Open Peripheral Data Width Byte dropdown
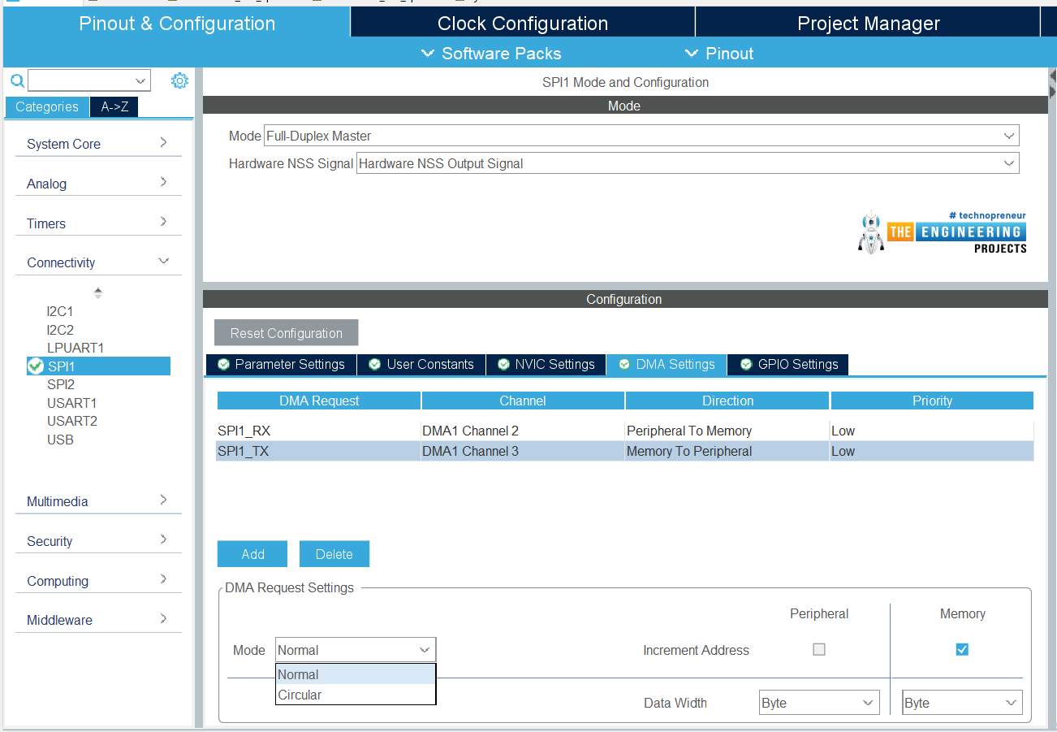The width and height of the screenshot is (1057, 732). point(819,703)
